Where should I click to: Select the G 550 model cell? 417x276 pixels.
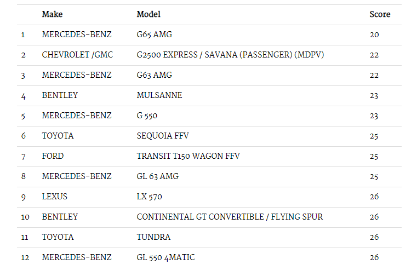coord(147,116)
